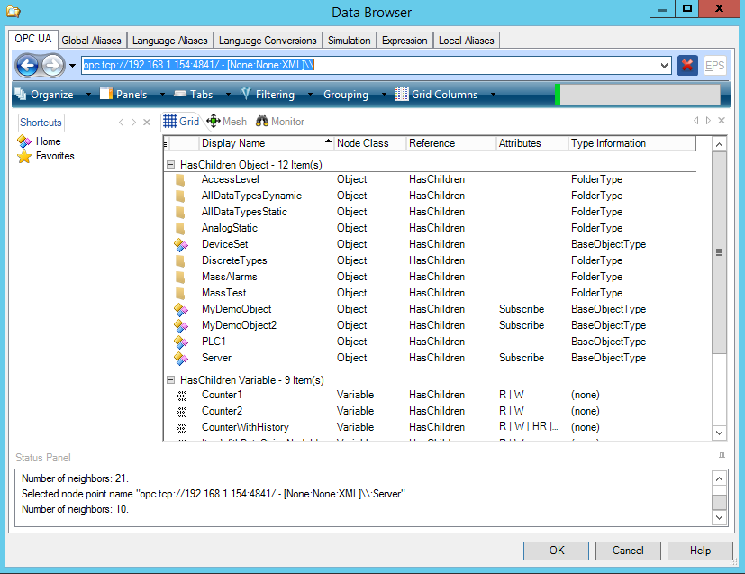Open the Simulation tab
The image size is (745, 574).
click(x=349, y=41)
